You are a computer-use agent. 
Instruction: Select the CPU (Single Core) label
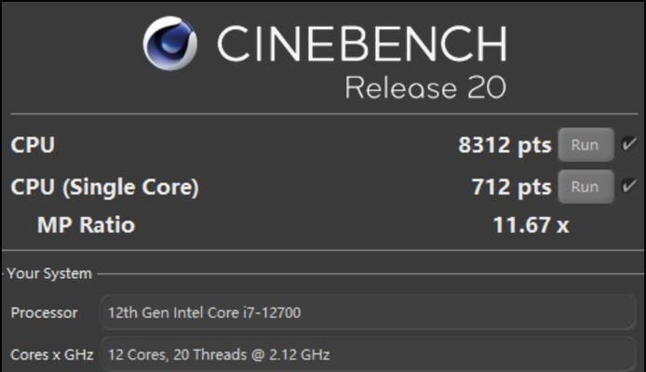tap(104, 187)
